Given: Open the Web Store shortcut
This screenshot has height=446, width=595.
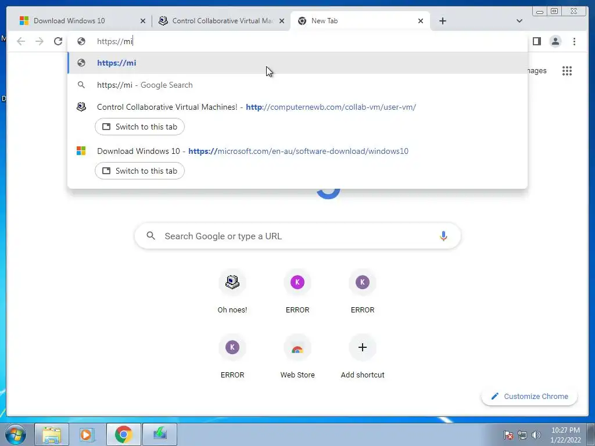Looking at the screenshot, I should point(297,357).
